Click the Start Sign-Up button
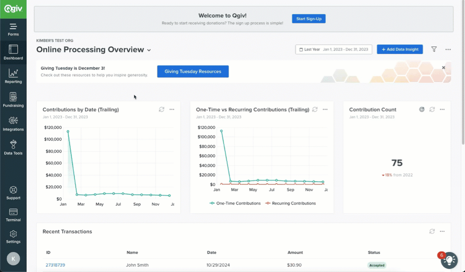Image resolution: width=465 pixels, height=272 pixels. pyautogui.click(x=308, y=19)
